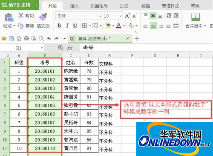Expand quick access toolbar customize arrow
Screen dimensions: 213x156
[x=65, y=38]
